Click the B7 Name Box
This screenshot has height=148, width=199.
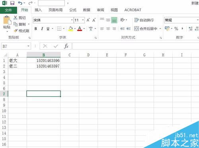pos(16,46)
